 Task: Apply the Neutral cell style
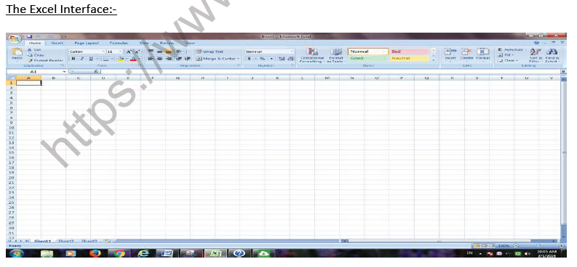[410, 58]
